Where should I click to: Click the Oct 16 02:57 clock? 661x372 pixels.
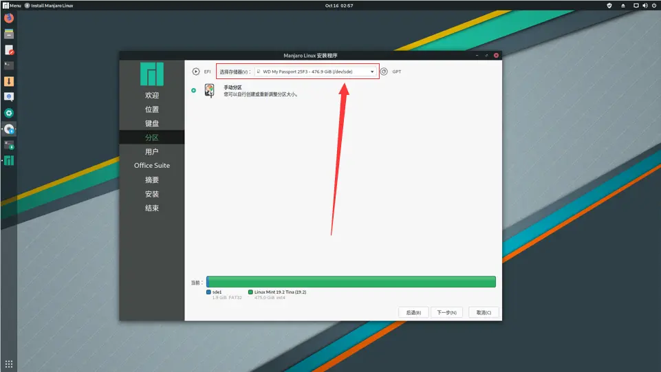(339, 6)
